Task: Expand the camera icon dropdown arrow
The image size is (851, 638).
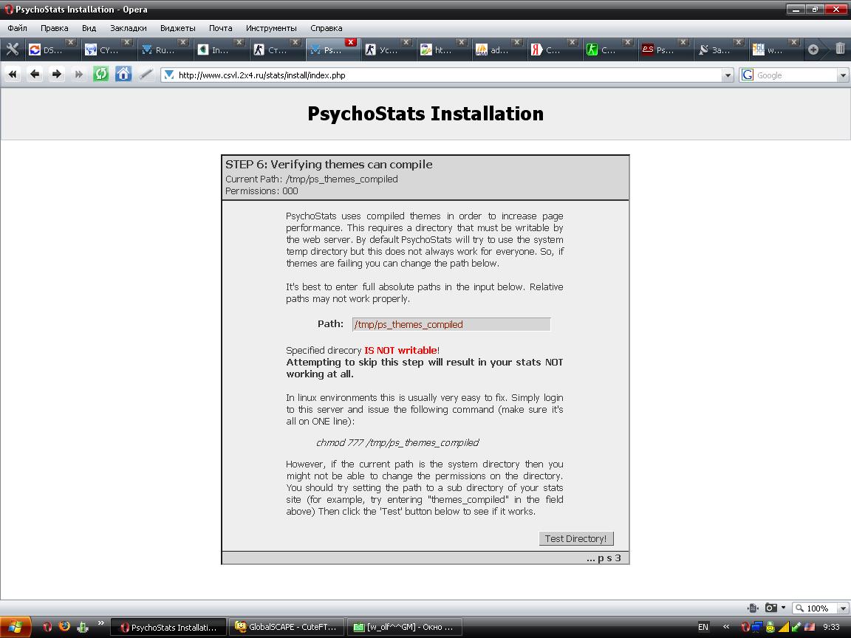Action: coord(783,608)
